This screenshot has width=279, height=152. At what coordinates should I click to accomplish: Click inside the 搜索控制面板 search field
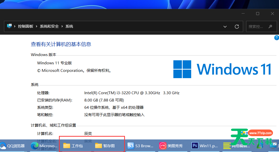click(x=256, y=26)
